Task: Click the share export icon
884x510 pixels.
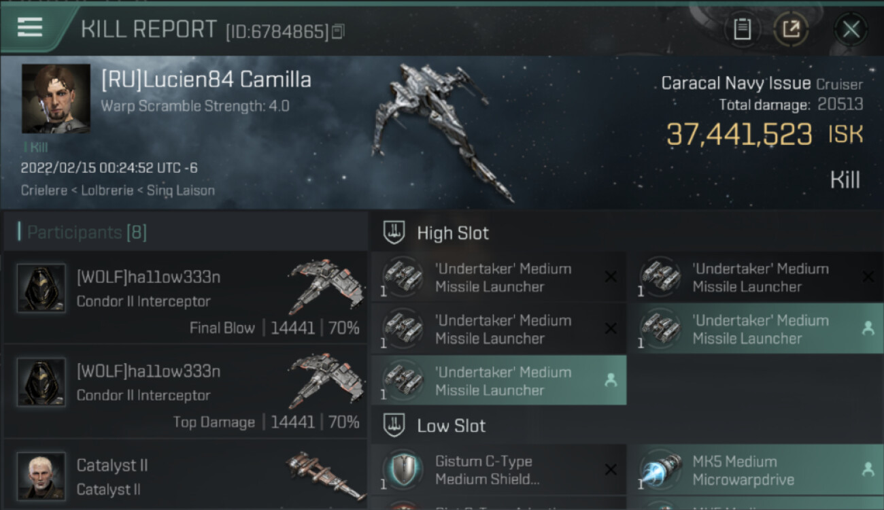Action: click(x=791, y=29)
